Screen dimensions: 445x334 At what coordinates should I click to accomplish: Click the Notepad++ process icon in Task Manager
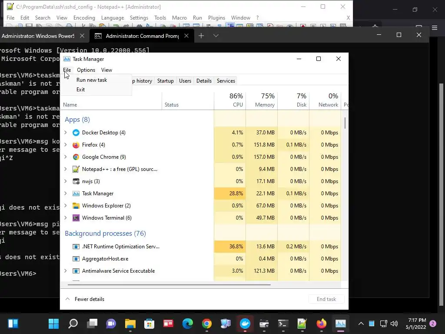(76, 169)
